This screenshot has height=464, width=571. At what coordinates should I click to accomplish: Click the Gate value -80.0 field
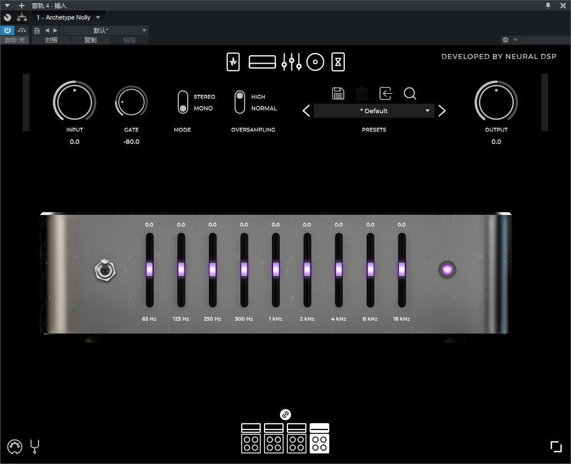tap(131, 142)
